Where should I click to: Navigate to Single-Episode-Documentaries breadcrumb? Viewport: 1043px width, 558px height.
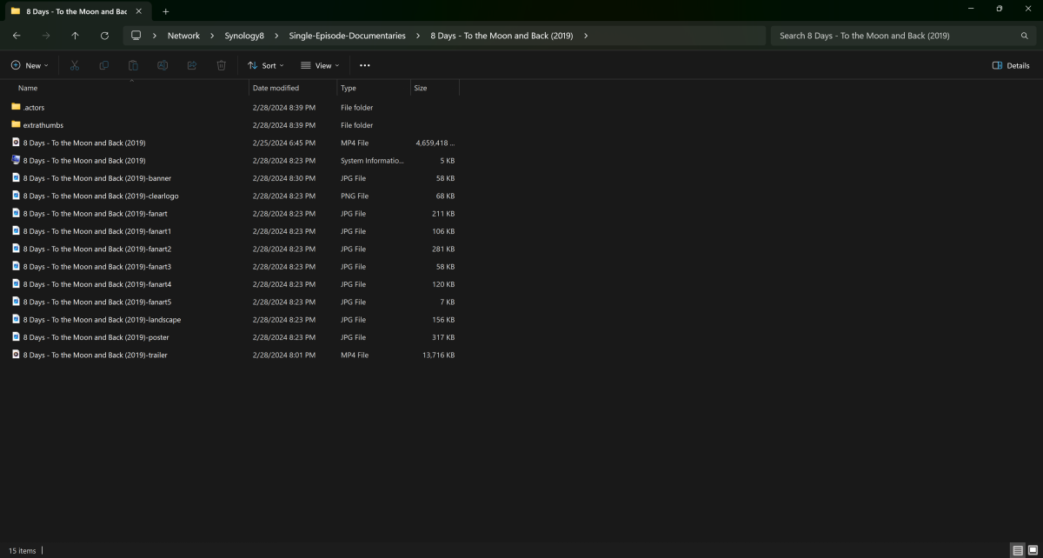coord(347,36)
